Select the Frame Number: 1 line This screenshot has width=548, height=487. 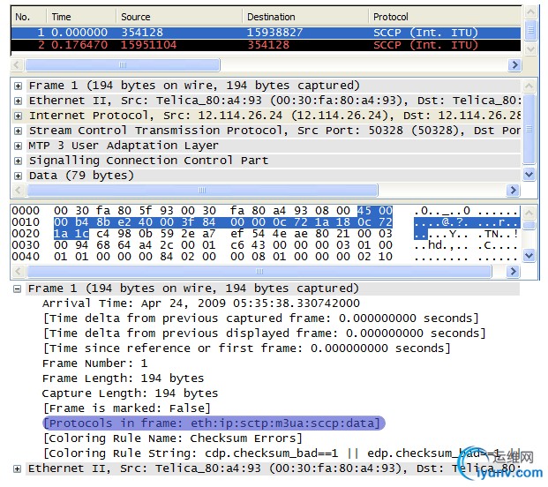(94, 363)
